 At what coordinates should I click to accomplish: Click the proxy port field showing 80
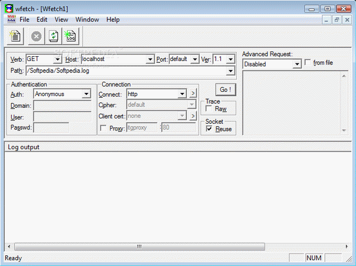[179, 127]
